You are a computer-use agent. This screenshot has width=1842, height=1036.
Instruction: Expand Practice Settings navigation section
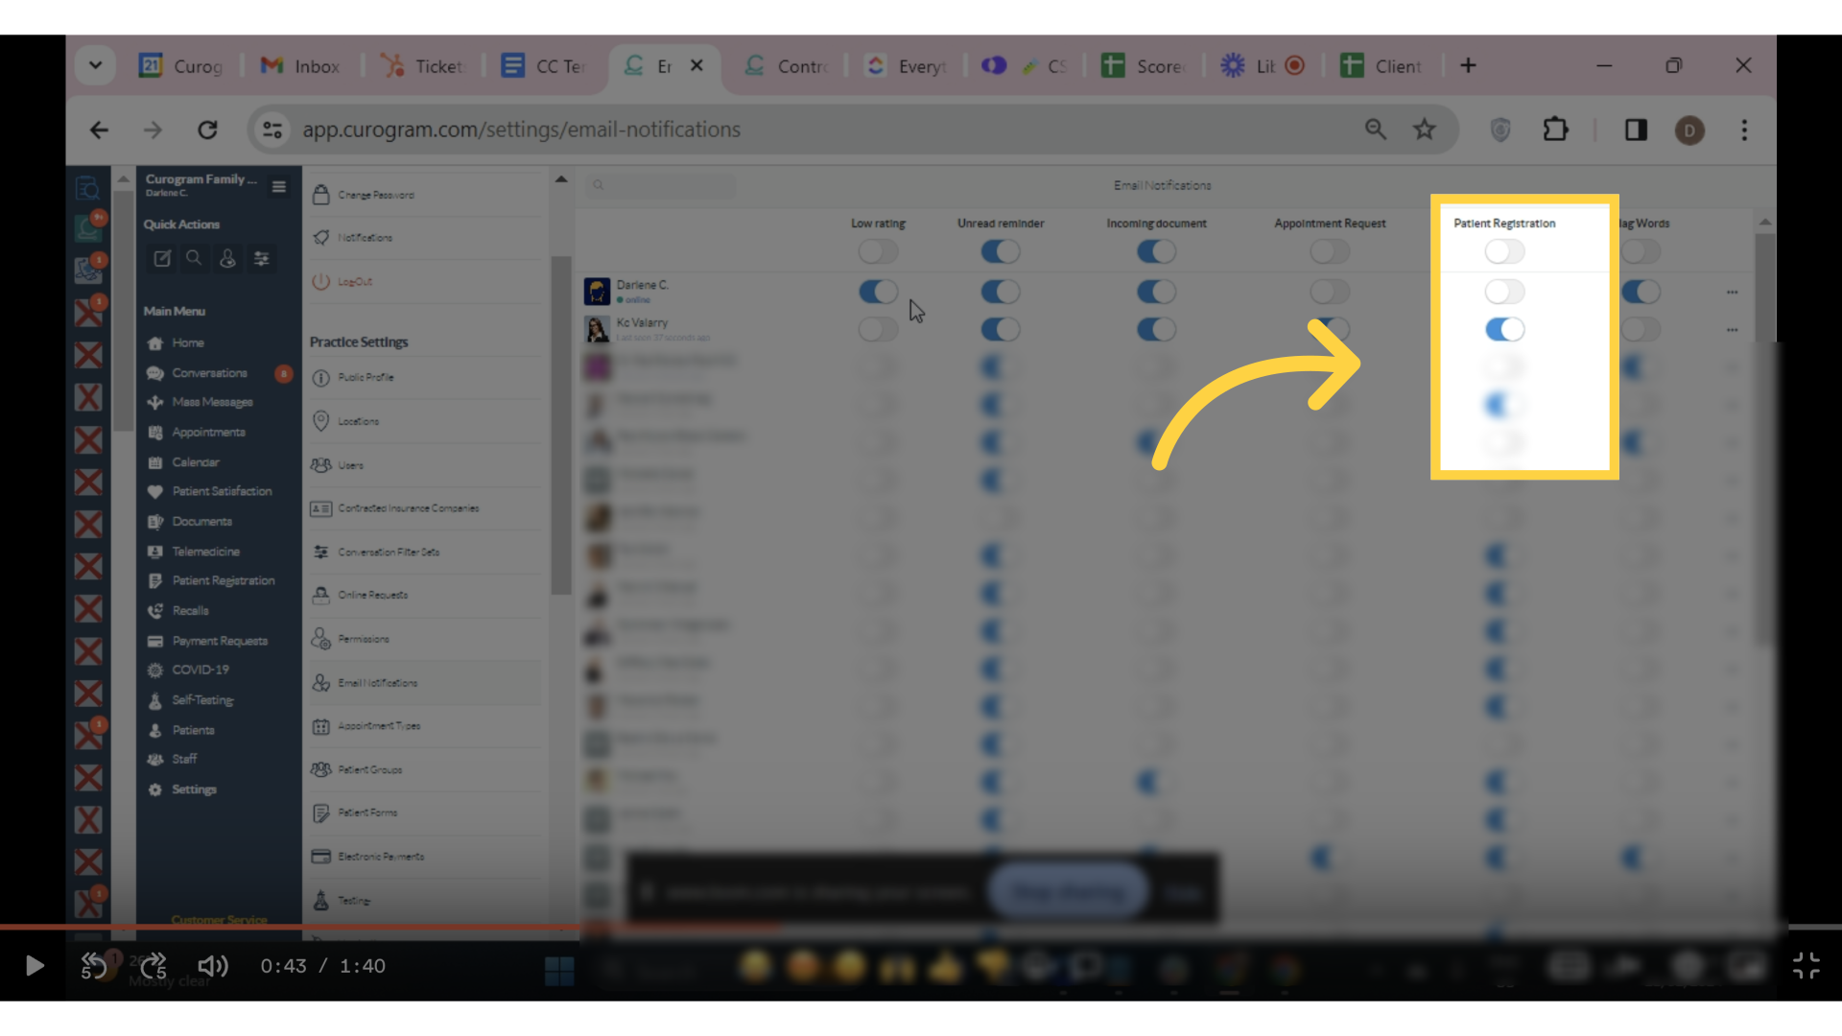point(358,341)
